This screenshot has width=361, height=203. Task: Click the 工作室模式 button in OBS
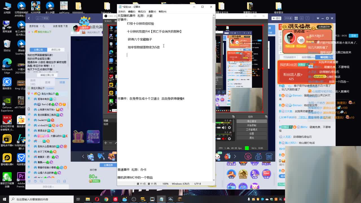[x=252, y=129]
